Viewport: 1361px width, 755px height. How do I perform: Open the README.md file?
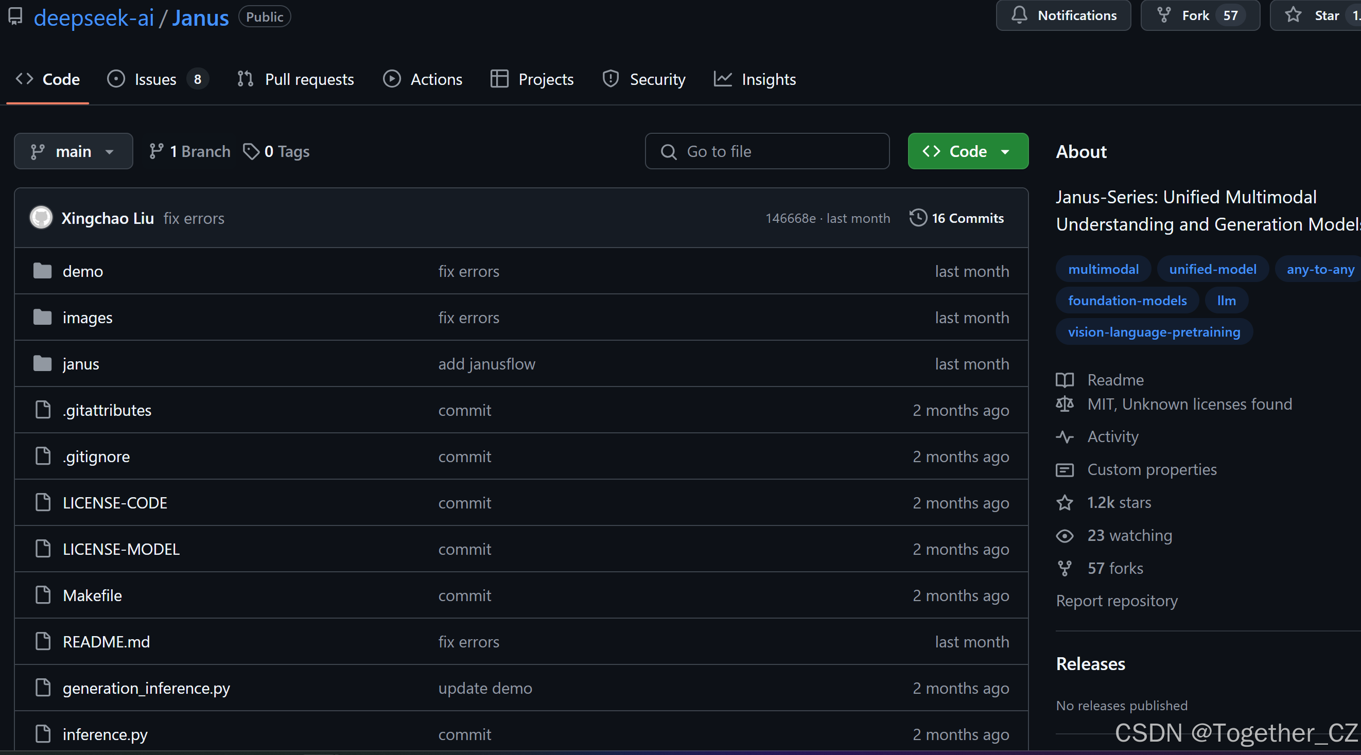106,642
